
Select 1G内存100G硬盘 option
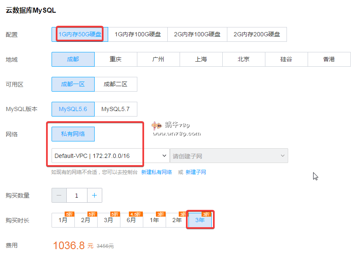138,35
